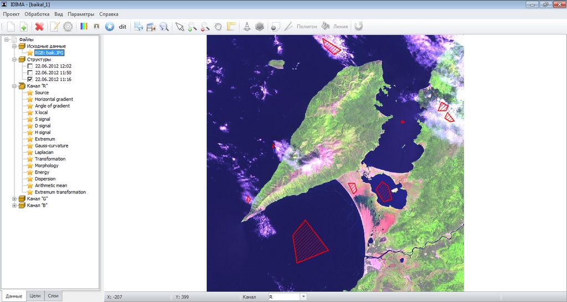Enable the 22.06.2012 11:50 structure checkbox
The image size is (567, 302).
(x=30, y=73)
